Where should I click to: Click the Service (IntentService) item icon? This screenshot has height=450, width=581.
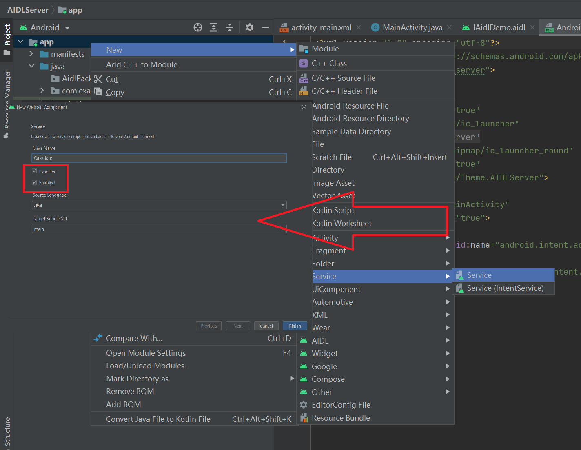[460, 288]
